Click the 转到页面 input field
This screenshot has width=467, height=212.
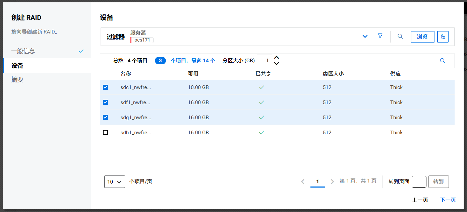(419, 182)
